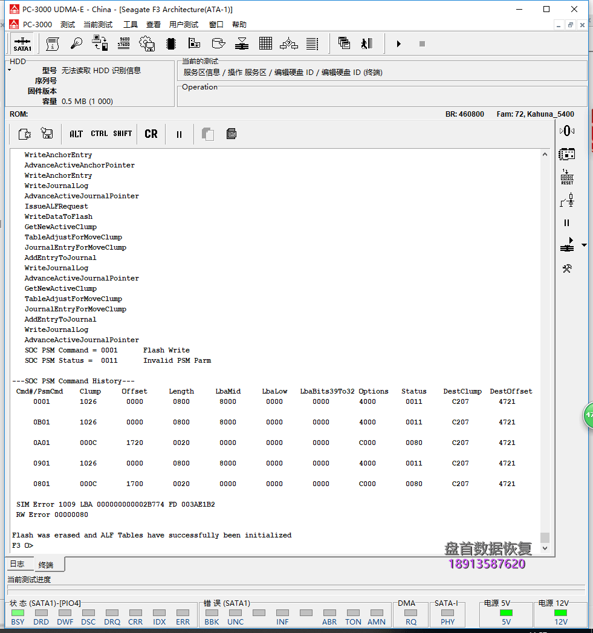Click the computer-to-drive transfer icon

(x=100, y=43)
